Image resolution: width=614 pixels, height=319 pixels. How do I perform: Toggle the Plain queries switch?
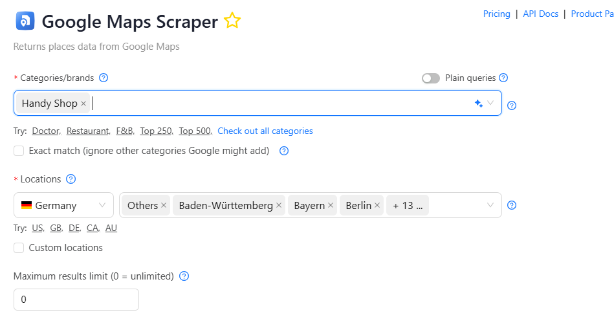(431, 78)
